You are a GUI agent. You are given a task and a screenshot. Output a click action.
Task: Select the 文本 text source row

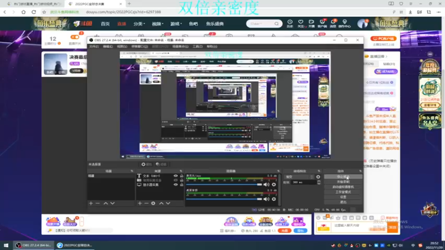[x=160, y=176]
